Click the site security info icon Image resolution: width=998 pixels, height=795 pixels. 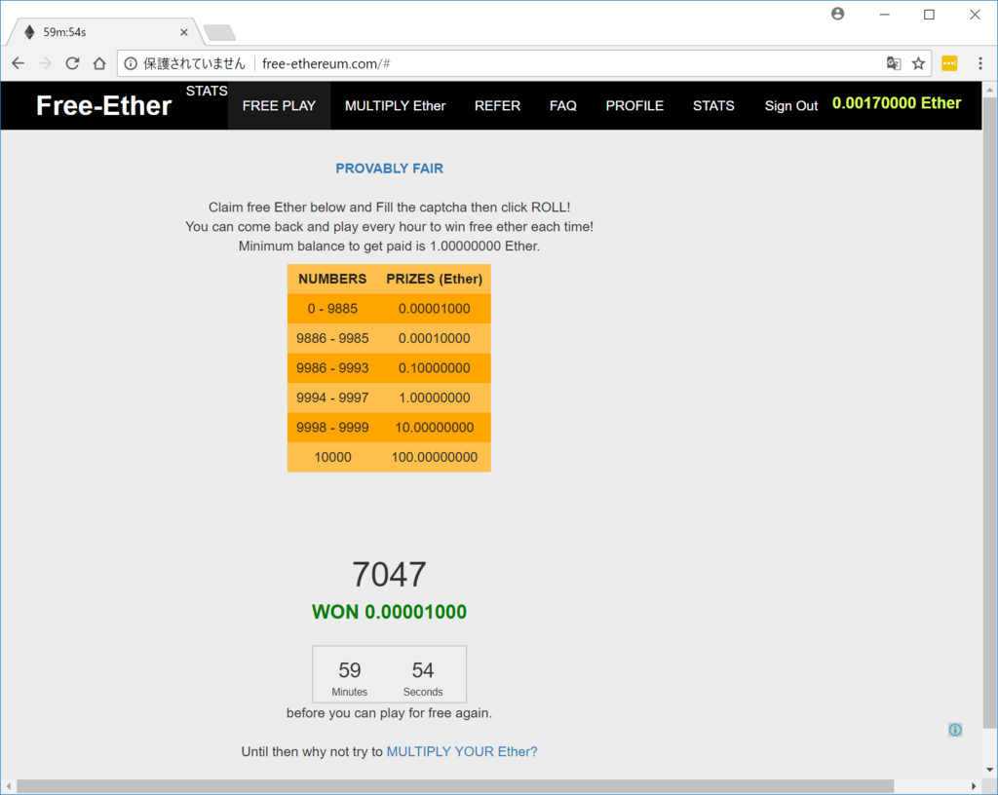click(131, 62)
